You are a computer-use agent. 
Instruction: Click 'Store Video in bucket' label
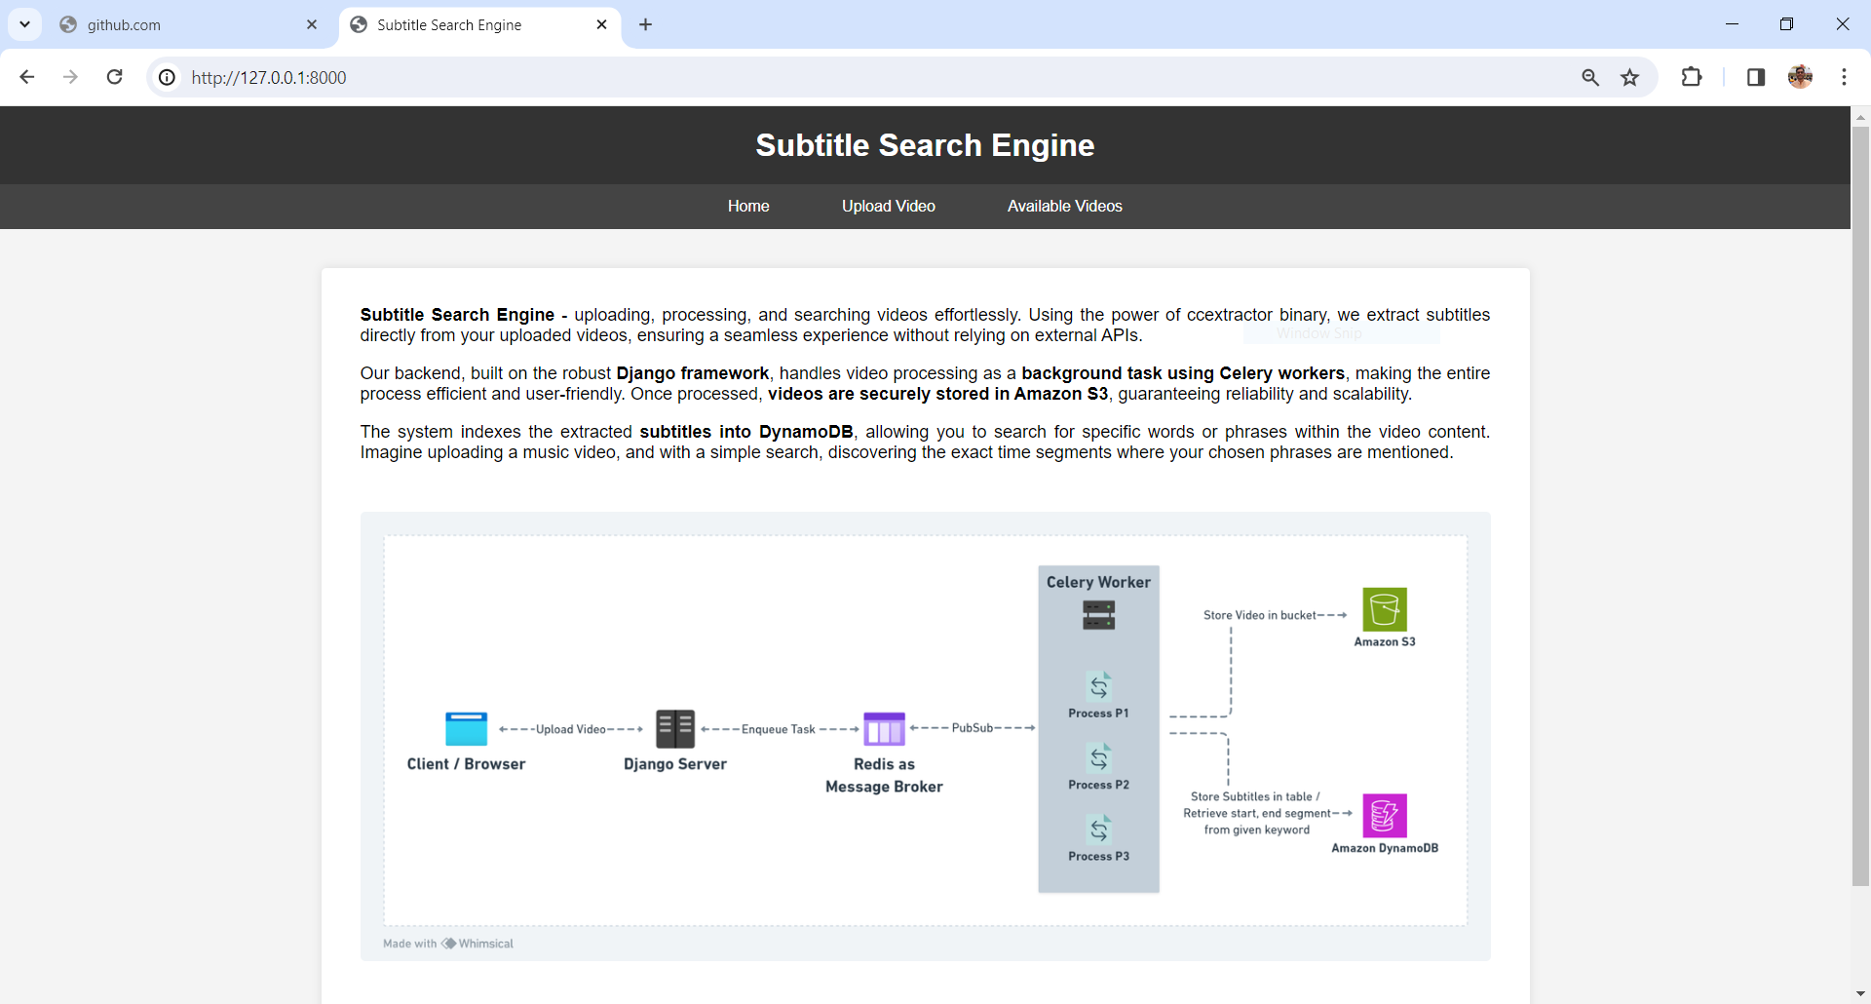(x=1260, y=615)
